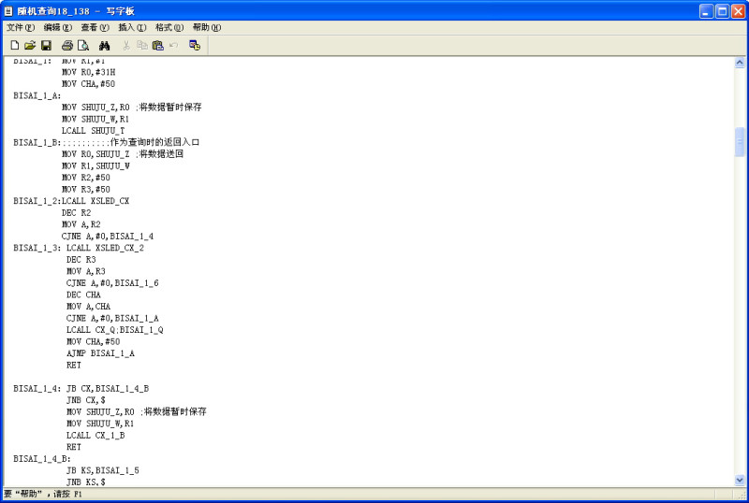This screenshot has width=749, height=503.
Task: Open a file with the Open icon
Action: point(30,45)
